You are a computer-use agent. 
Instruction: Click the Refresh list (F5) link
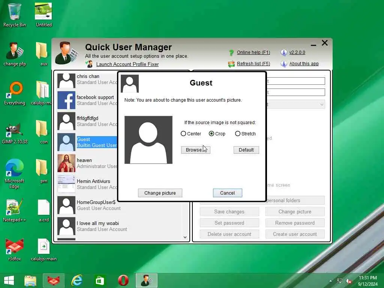coord(253,64)
